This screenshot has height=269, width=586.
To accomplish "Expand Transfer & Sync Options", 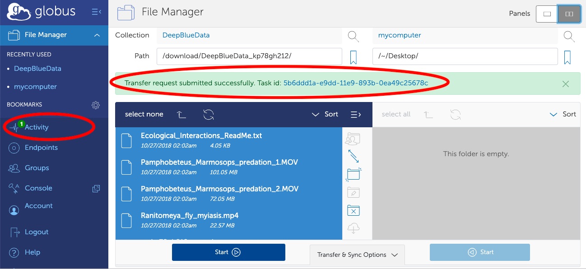I will (x=358, y=255).
